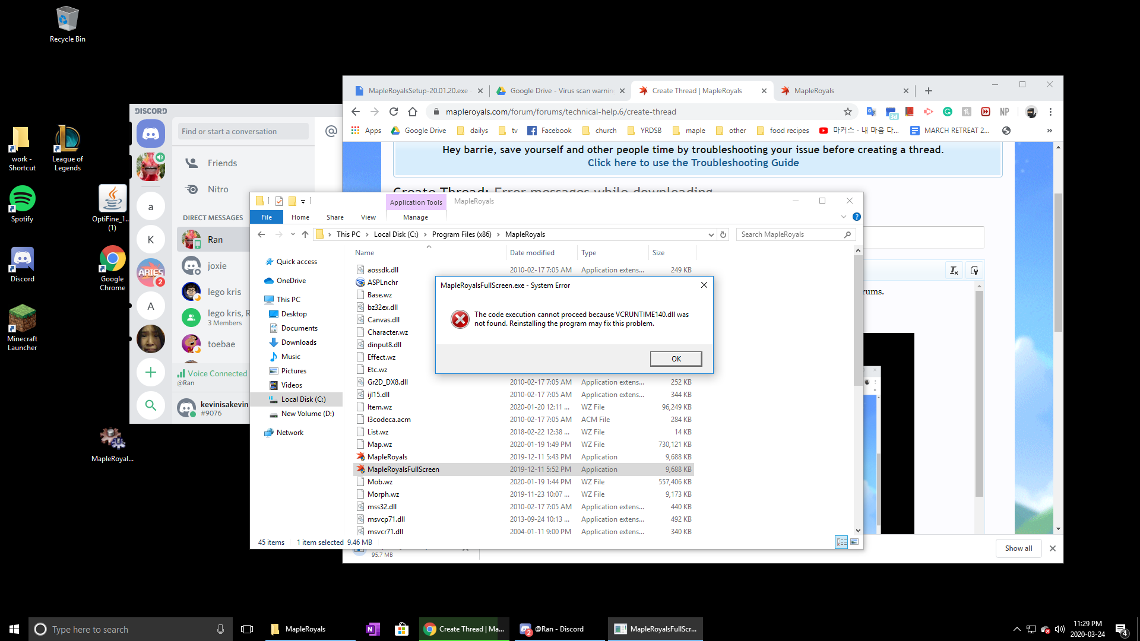This screenshot has height=641, width=1140.
Task: Click Friends in Discord sidebar
Action: tap(222, 163)
